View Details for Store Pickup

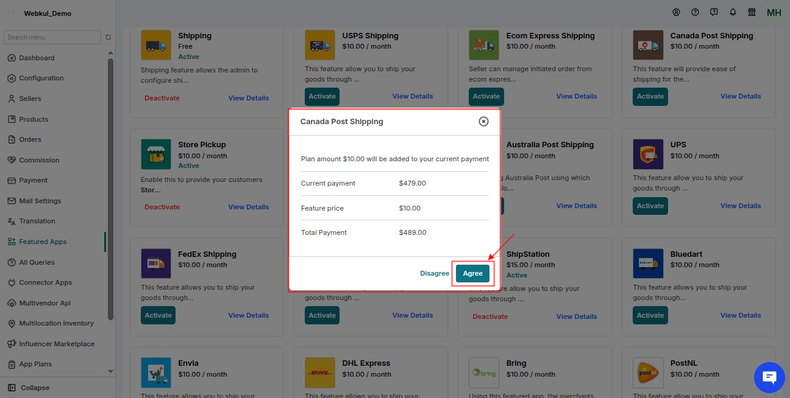click(x=248, y=207)
